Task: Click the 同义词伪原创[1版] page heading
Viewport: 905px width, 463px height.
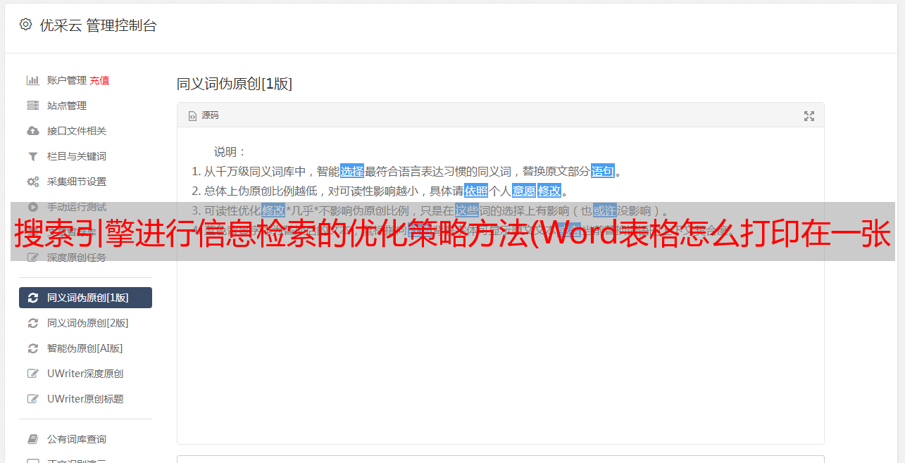Action: (x=235, y=84)
